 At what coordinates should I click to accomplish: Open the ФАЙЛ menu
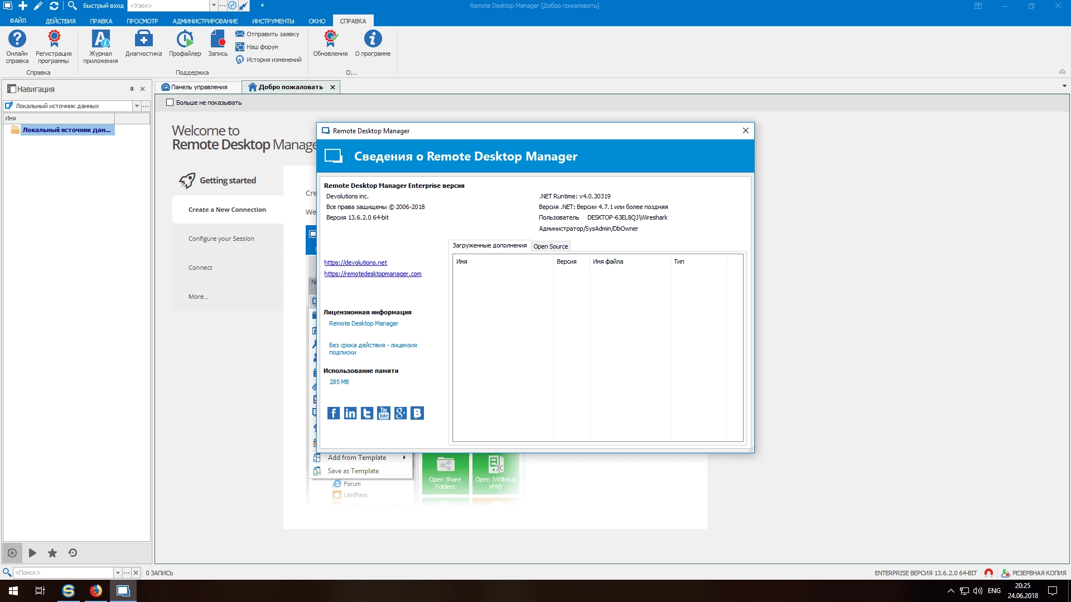18,21
